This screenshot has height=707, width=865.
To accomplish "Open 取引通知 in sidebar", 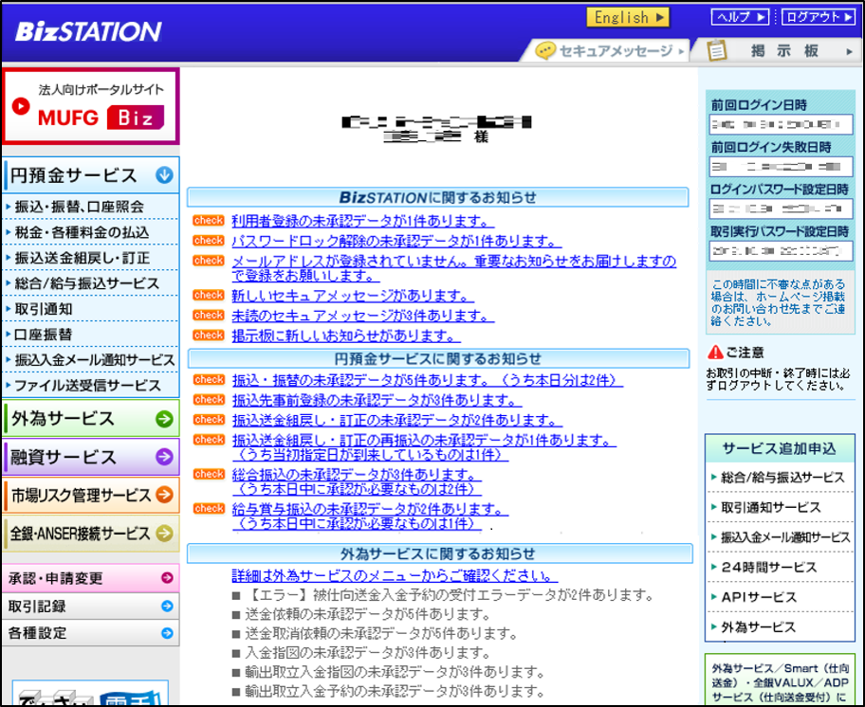I will point(44,309).
